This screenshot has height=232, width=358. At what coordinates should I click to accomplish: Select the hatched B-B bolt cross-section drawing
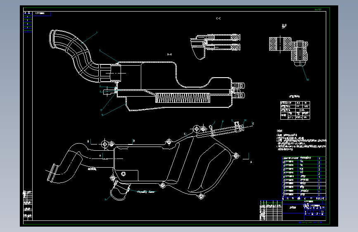click(x=289, y=51)
